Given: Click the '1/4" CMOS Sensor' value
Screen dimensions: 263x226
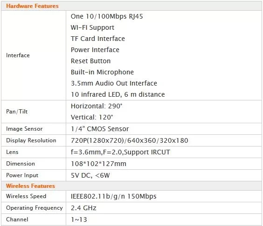Looking at the screenshot, I should pyautogui.click(x=100, y=129).
